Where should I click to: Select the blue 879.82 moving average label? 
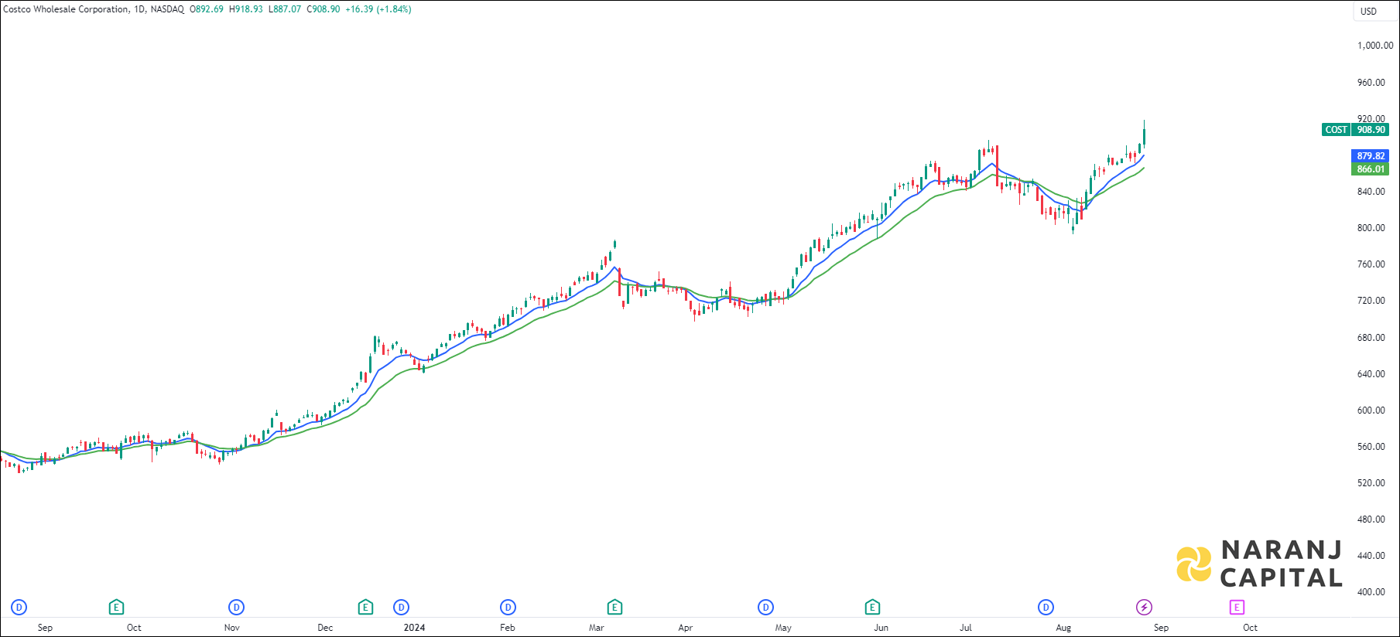click(x=1371, y=156)
